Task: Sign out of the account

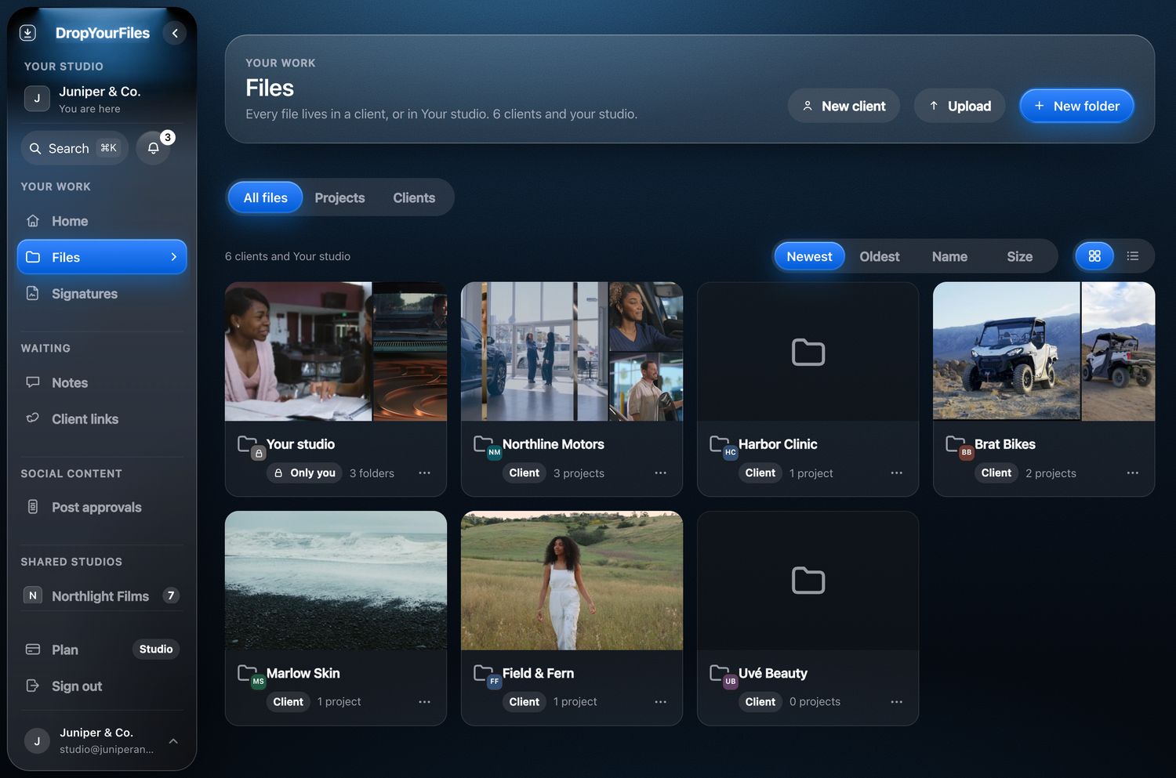Action: pyautogui.click(x=102, y=686)
